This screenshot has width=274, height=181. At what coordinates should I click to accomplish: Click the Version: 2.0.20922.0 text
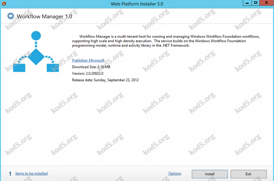[87, 73]
